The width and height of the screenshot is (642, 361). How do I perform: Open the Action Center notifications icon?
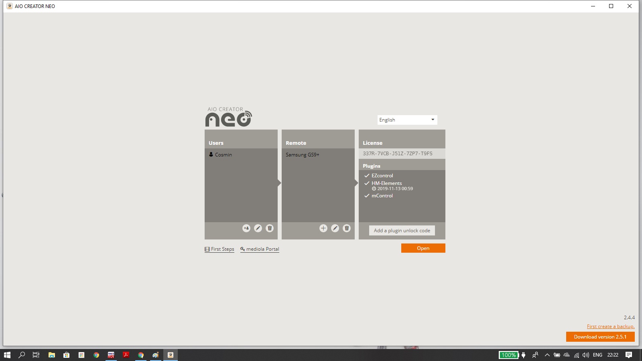[629, 355]
